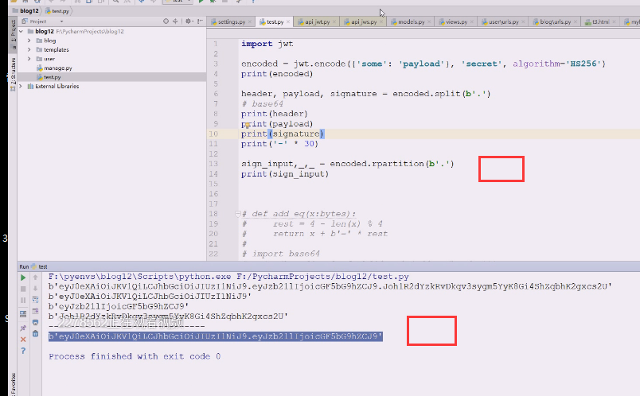Image resolution: width=640 pixels, height=396 pixels.
Task: Toggle soft-wrap in Run console
Action: point(36,300)
